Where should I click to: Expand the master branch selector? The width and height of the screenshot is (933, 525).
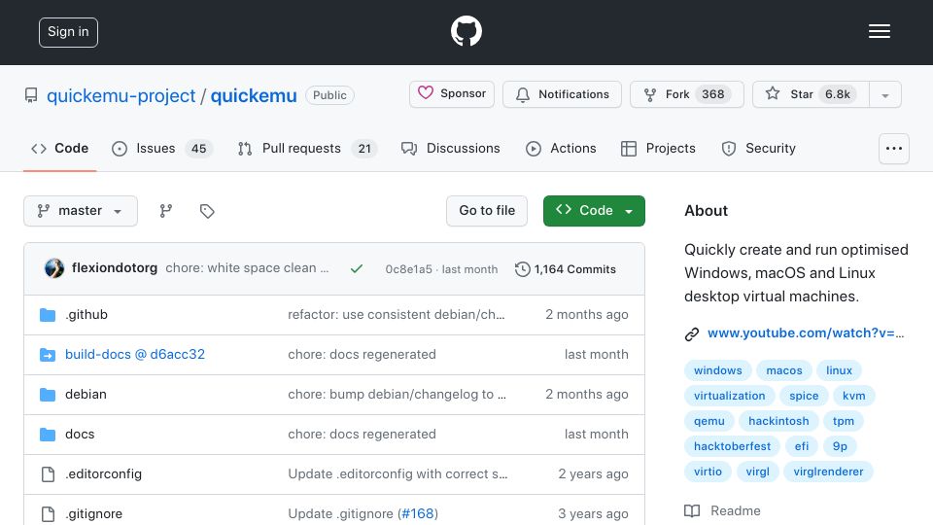tap(81, 211)
